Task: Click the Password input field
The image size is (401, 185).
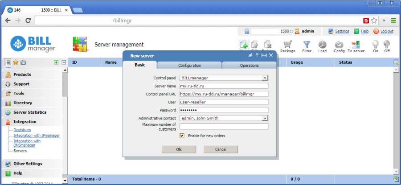Action: (224, 110)
